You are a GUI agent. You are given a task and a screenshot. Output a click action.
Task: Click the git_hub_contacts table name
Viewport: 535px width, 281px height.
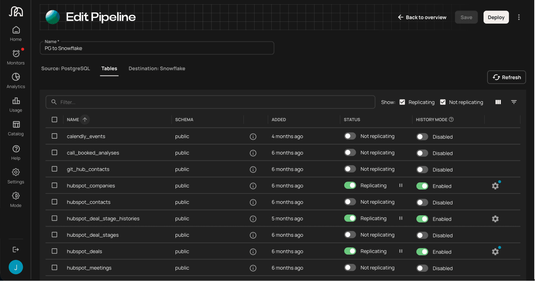(88, 169)
